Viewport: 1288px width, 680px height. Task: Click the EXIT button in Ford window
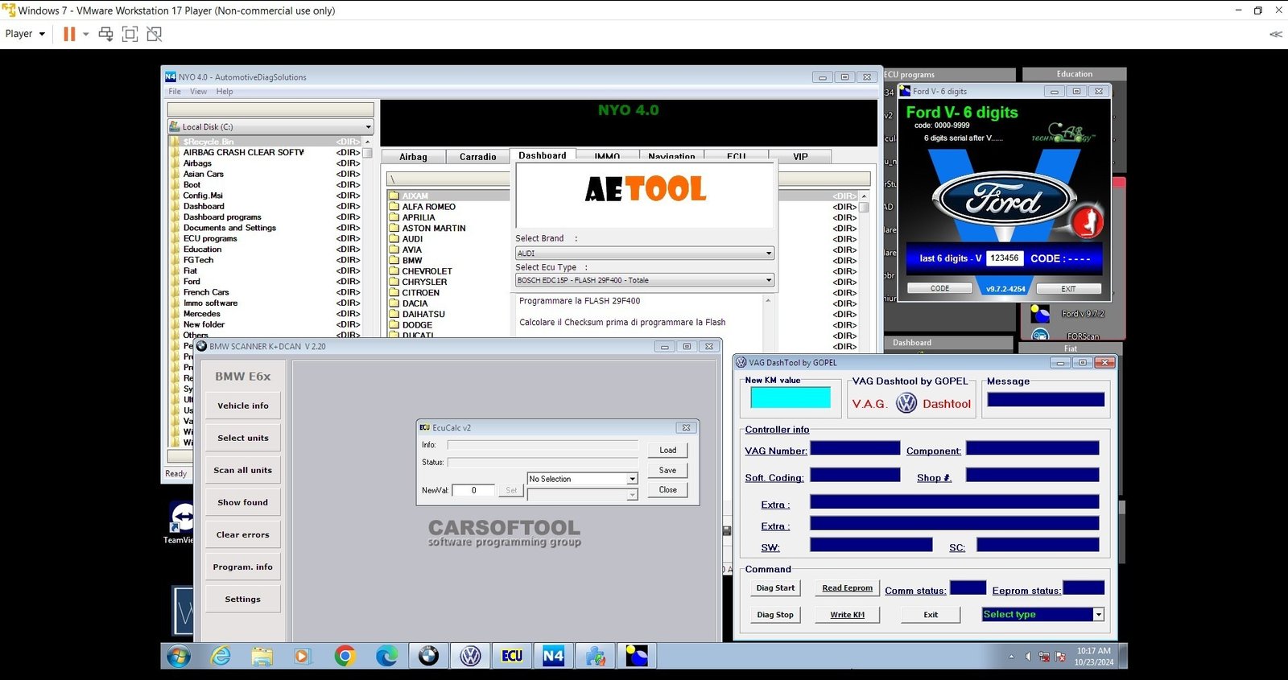pyautogui.click(x=1068, y=288)
